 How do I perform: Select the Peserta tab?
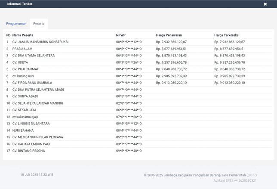[x=39, y=24]
